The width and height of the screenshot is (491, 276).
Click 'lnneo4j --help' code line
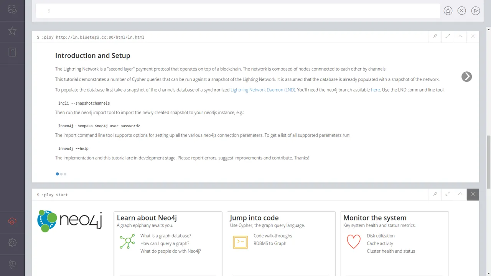pos(73,149)
